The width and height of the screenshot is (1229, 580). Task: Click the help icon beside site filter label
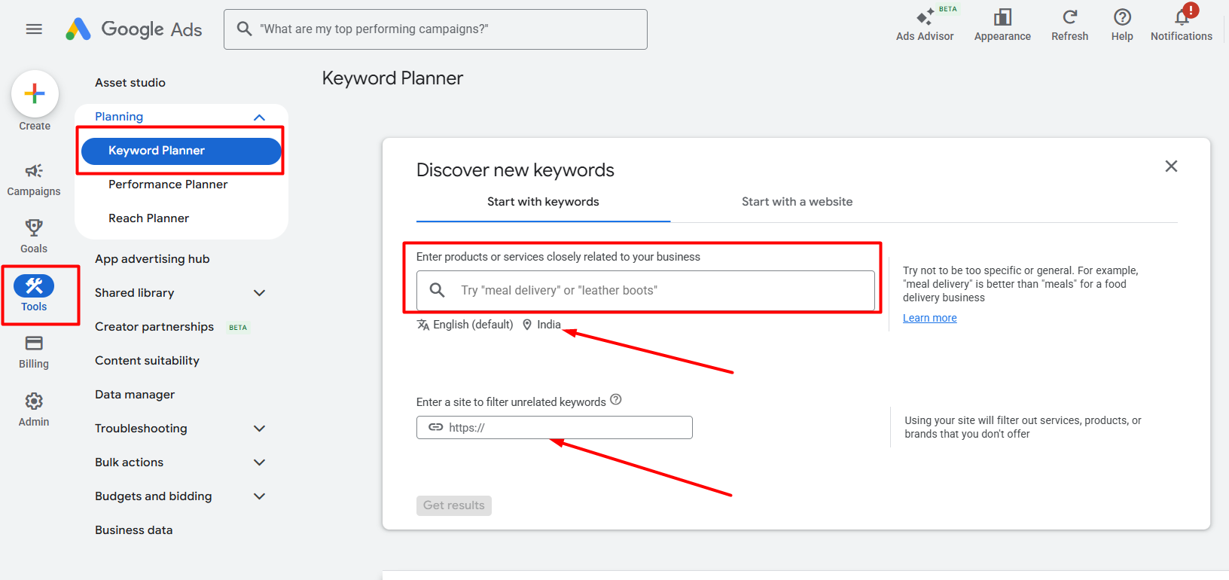click(x=616, y=400)
